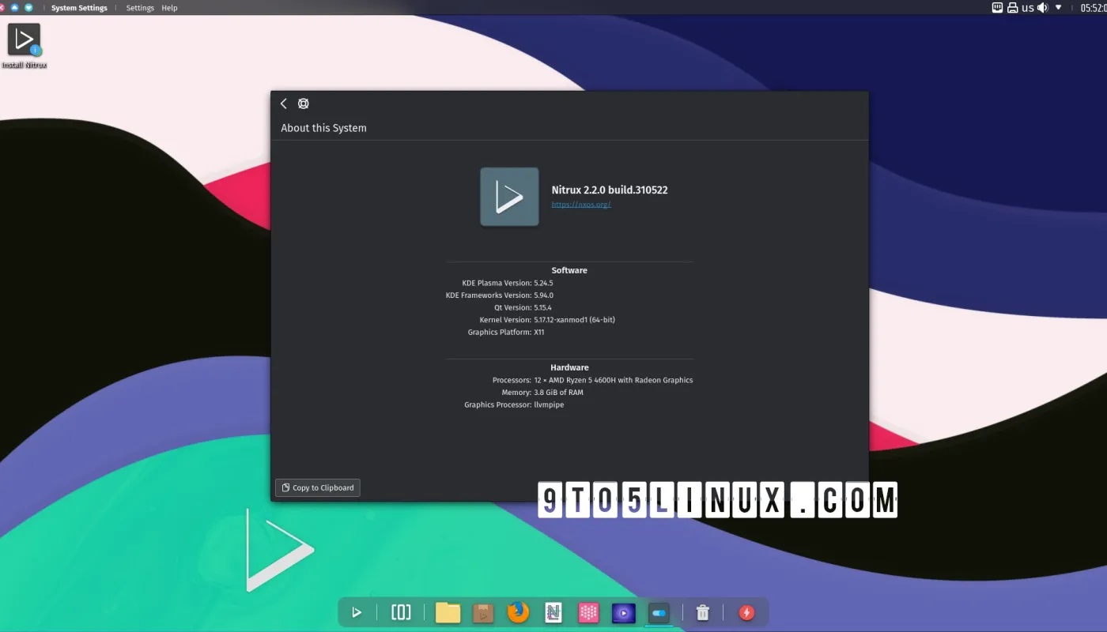Open the yellow folder file manager in dock
Screen dimensions: 1107x632
click(x=448, y=612)
